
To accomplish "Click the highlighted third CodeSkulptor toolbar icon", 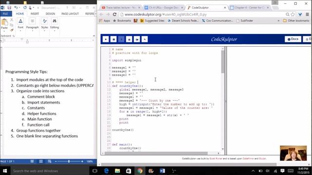I will [121, 39].
